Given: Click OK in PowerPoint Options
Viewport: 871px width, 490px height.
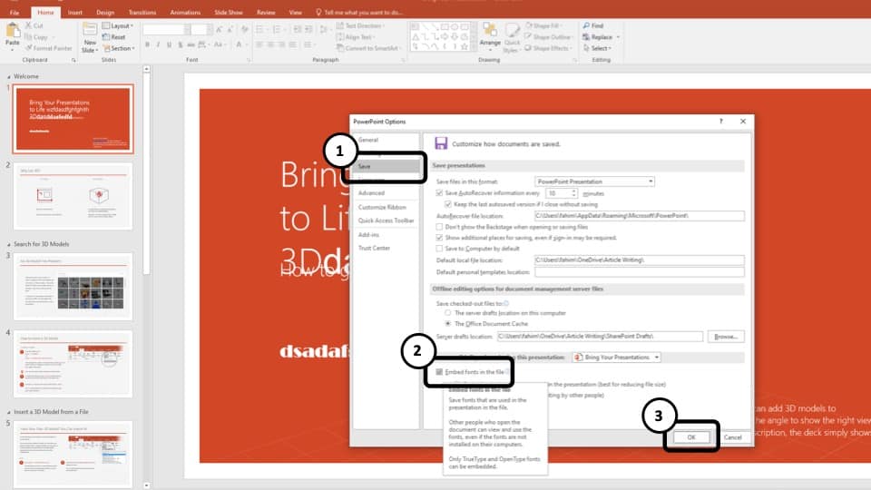Looking at the screenshot, I should coord(691,437).
